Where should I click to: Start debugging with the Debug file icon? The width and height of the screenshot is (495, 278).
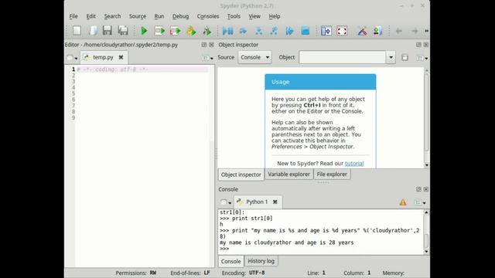pos(227,31)
